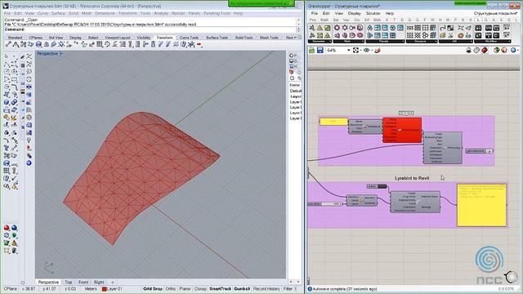Click the Grasshopper preview eye icon

point(367,50)
